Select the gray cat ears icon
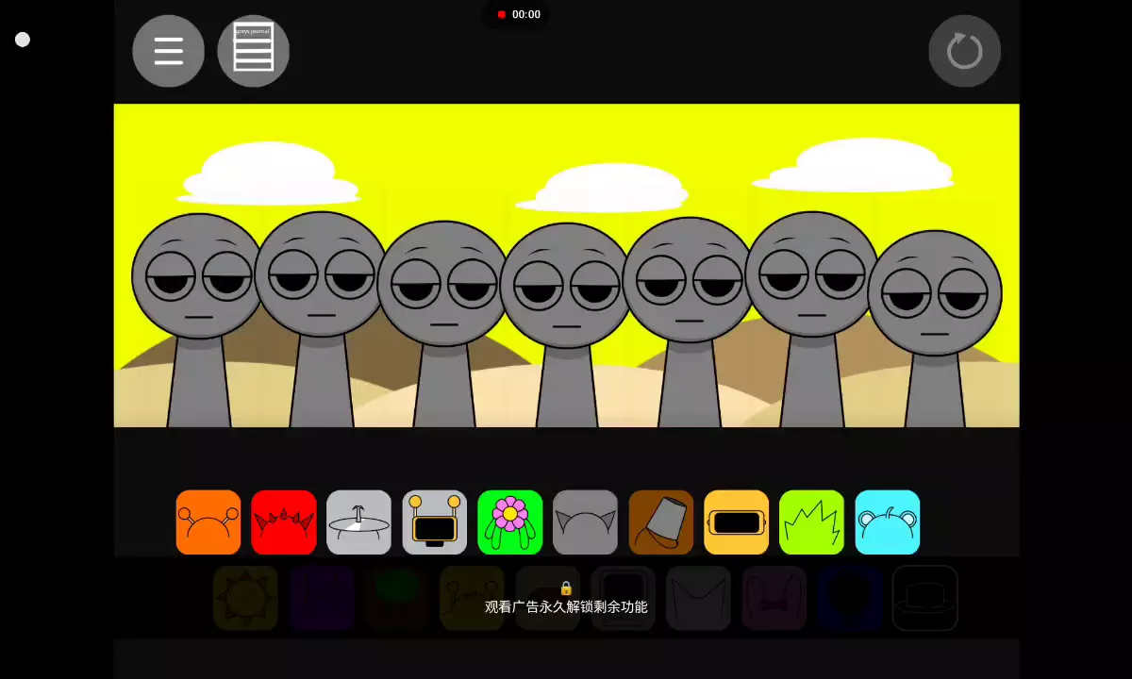This screenshot has width=1132, height=679. click(586, 522)
